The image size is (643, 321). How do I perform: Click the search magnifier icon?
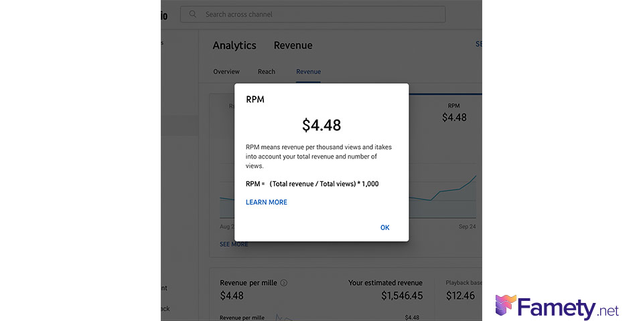pos(193,14)
